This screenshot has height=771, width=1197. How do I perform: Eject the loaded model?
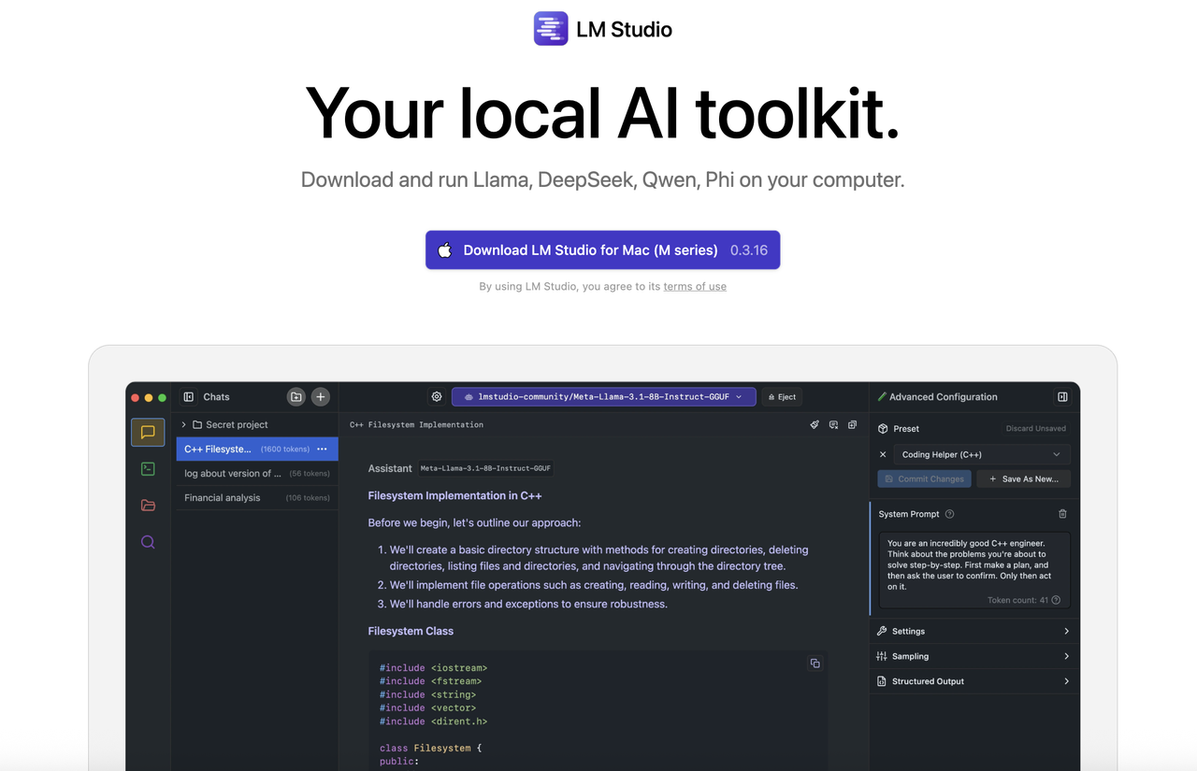point(782,397)
